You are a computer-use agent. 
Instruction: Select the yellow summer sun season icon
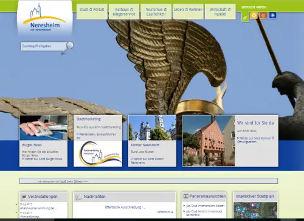click(254, 15)
